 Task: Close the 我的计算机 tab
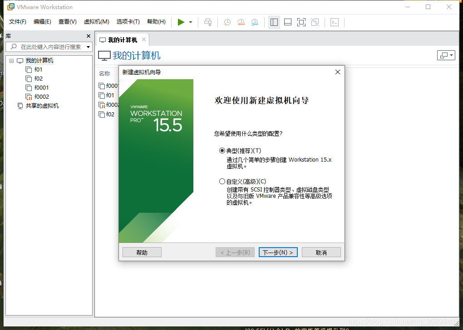click(144, 39)
